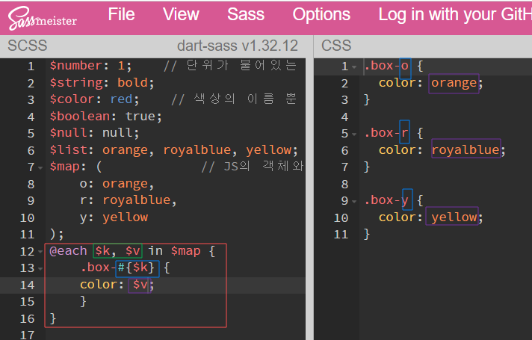
Task: Click the .box-y selector in CSS output
Action: (386, 200)
